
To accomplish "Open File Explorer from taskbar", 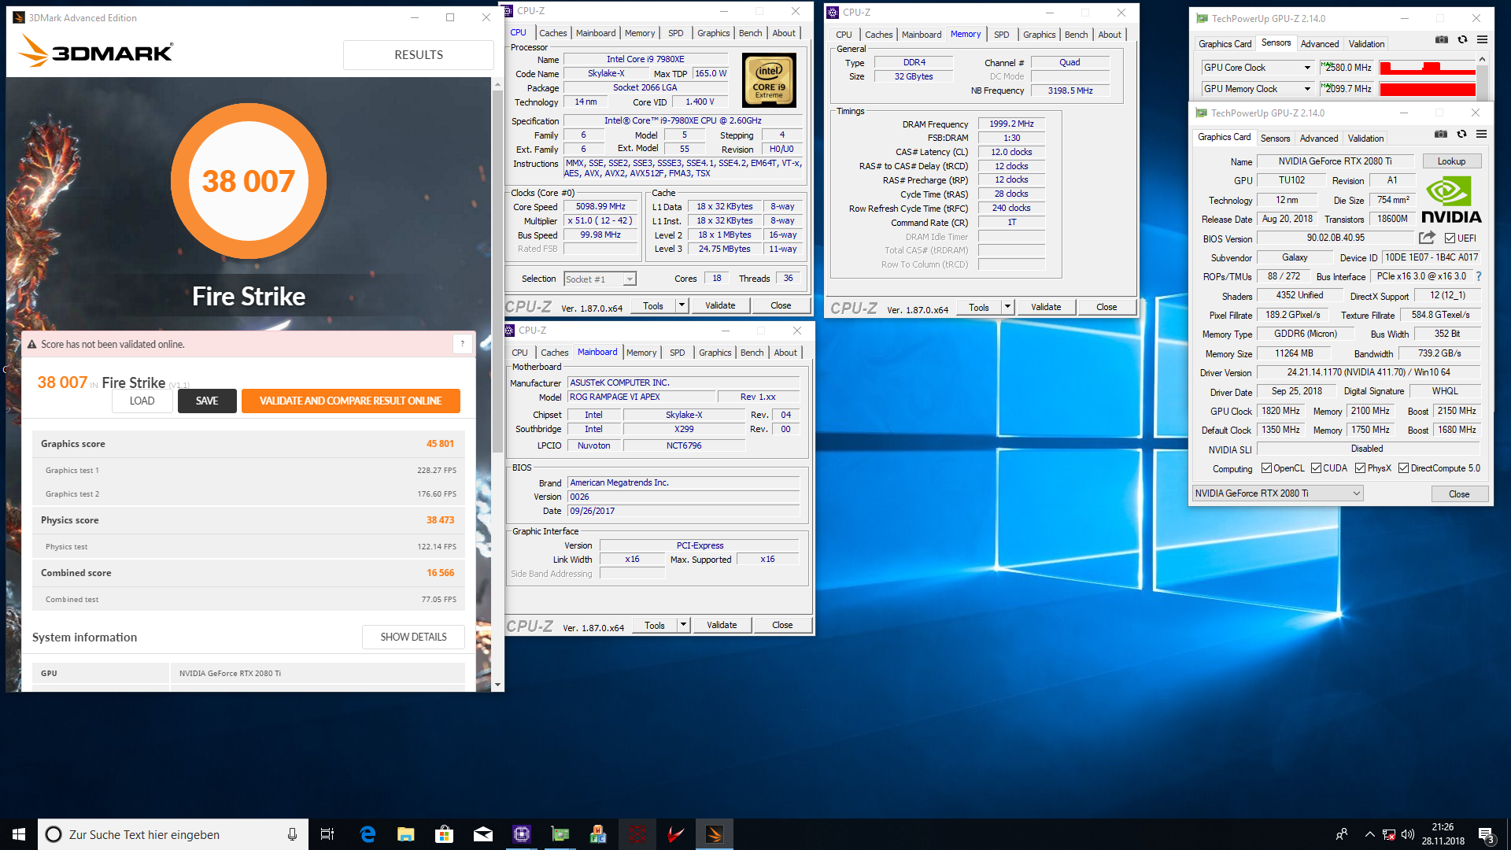I will click(x=405, y=834).
